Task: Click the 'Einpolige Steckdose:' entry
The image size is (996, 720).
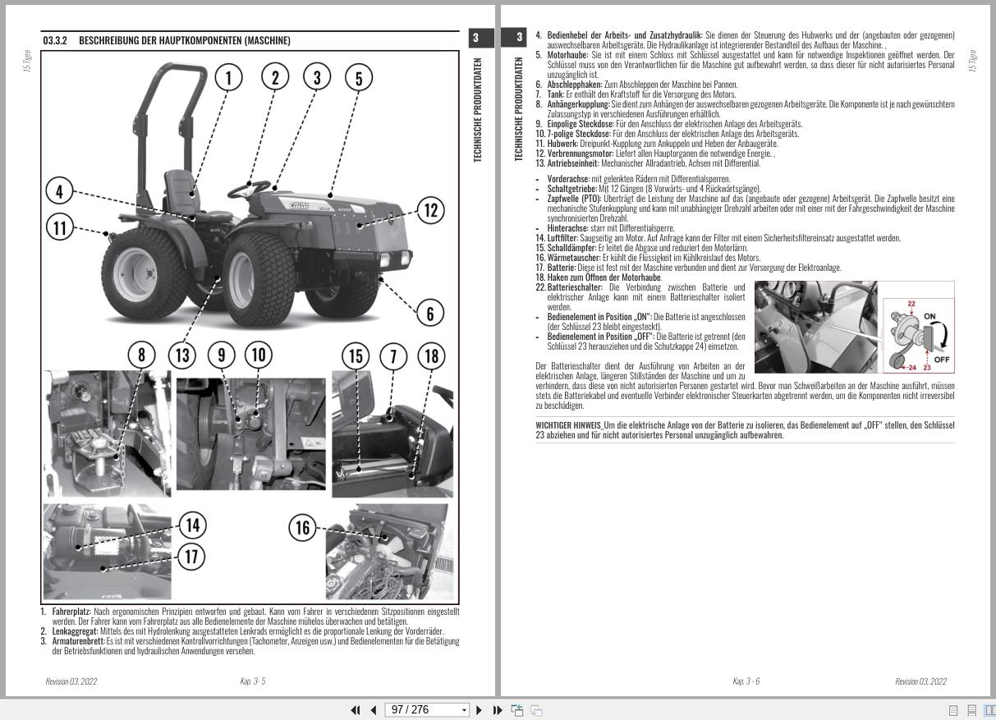Action: click(668, 124)
